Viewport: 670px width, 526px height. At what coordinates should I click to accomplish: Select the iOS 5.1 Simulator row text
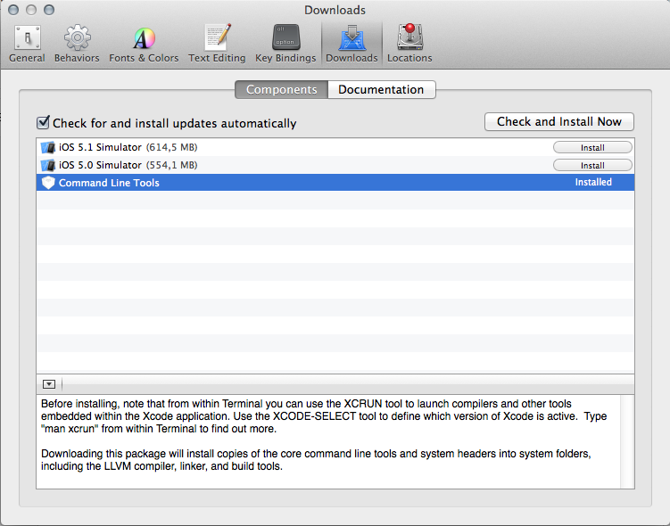pos(100,147)
